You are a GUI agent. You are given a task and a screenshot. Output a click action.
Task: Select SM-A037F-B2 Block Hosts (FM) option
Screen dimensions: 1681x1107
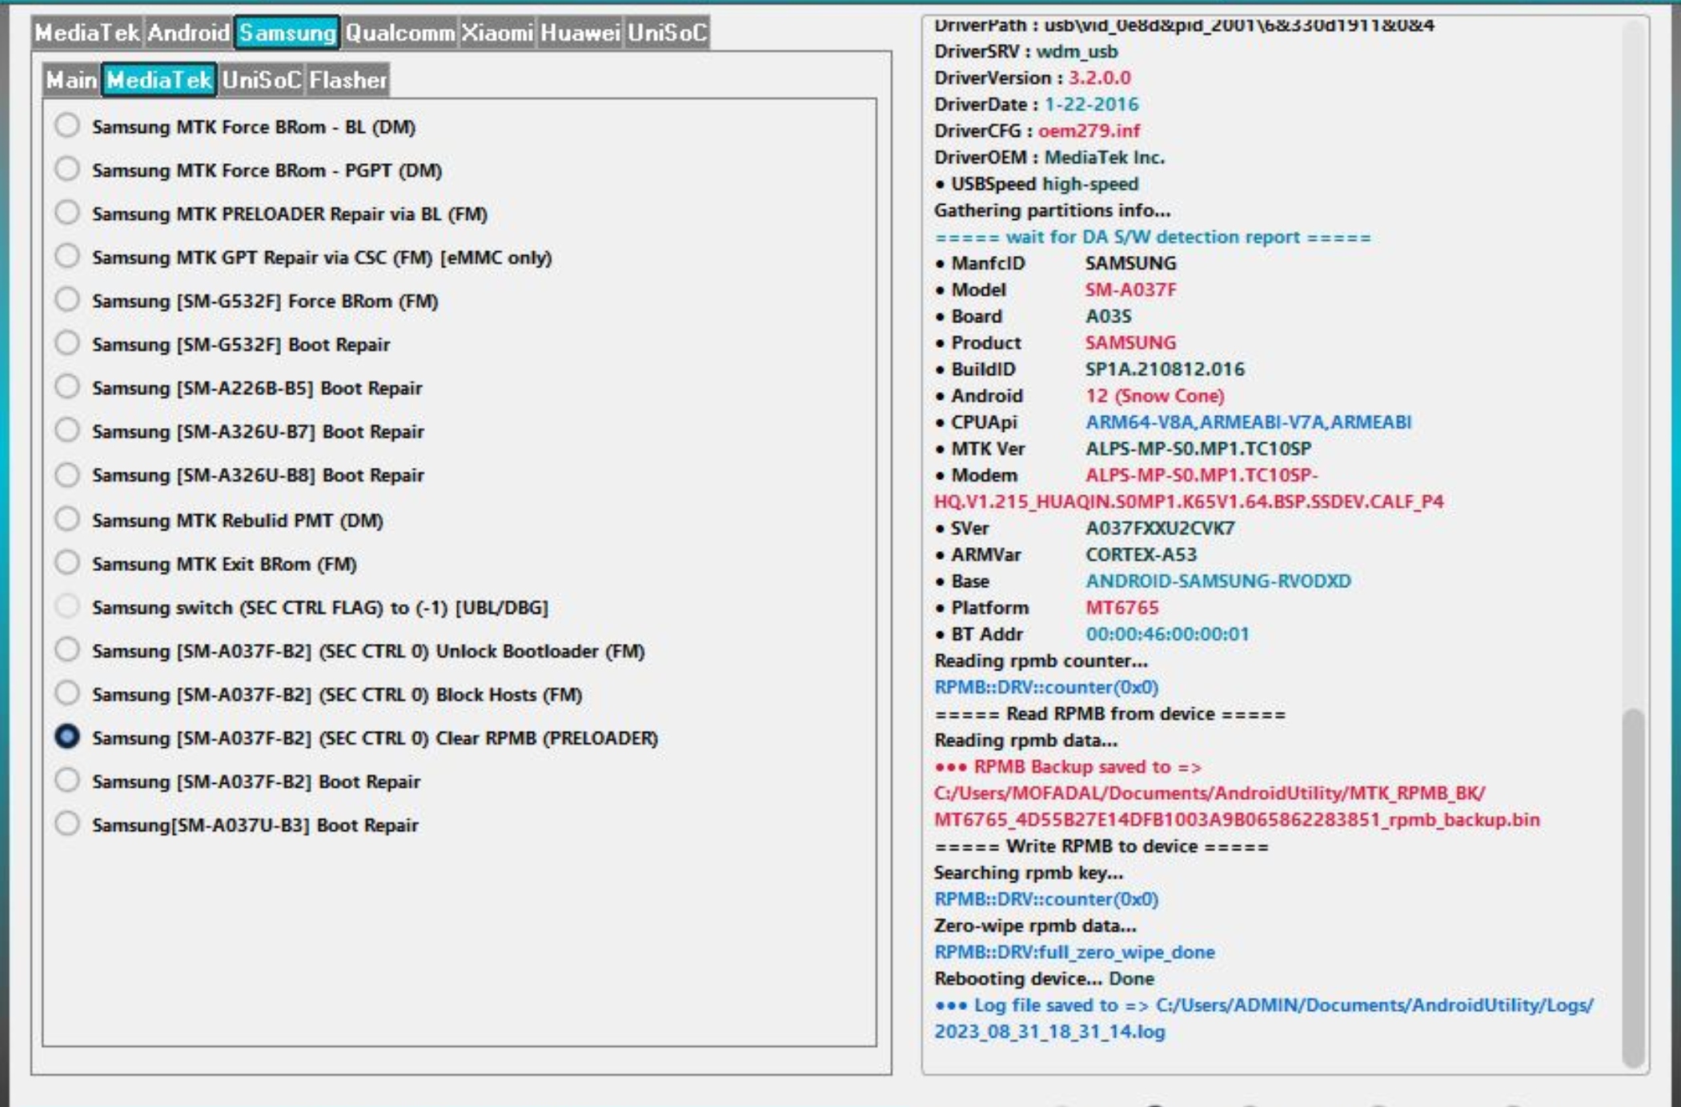point(67,693)
